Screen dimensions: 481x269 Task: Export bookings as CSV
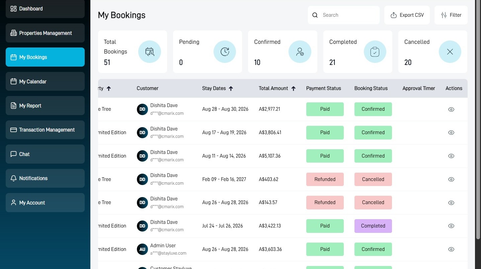(x=407, y=15)
